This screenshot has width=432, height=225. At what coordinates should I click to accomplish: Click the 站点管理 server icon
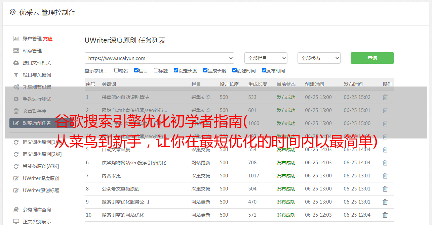click(x=16, y=51)
